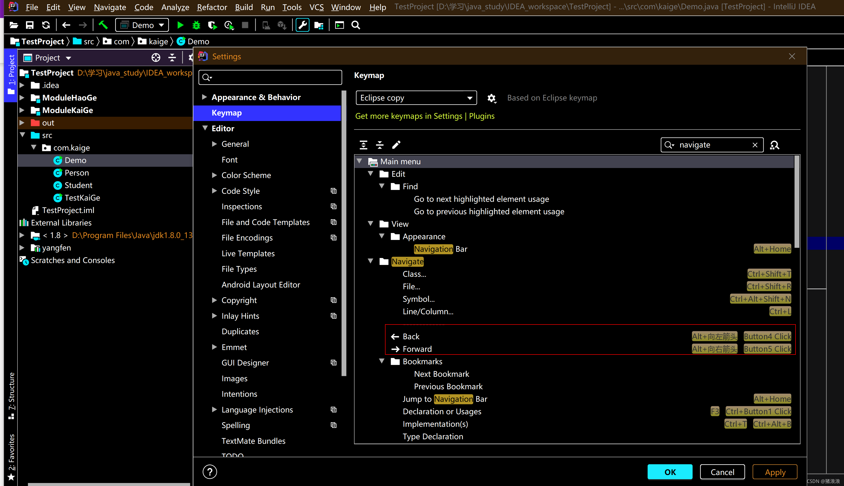Open the Project Structure icon
Viewport: 844px width, 486px height.
tap(319, 25)
